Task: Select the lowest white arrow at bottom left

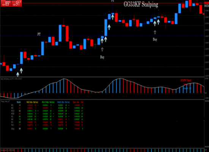Action: coord(18,74)
